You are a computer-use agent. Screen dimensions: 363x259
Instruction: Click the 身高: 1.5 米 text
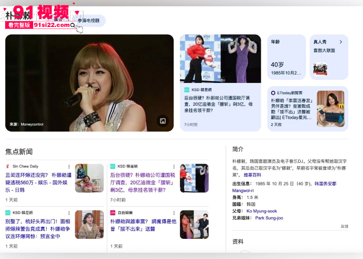245,197
